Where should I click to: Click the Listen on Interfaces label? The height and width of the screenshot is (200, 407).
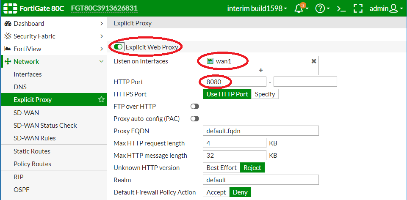[x=141, y=61]
